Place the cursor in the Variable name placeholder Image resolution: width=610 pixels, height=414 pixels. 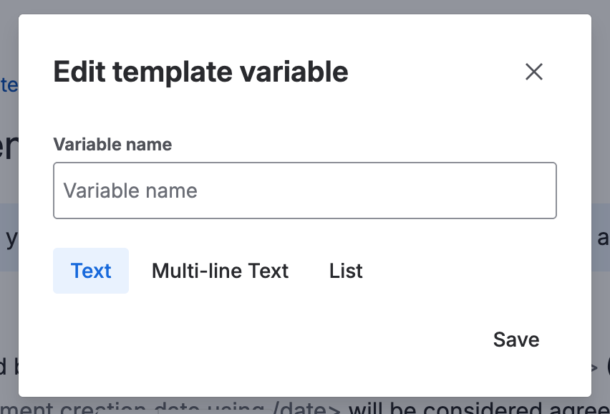tap(130, 191)
